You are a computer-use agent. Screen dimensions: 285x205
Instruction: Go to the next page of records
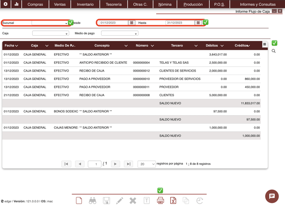pos(115,164)
